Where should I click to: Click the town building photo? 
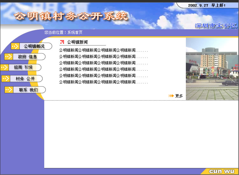click(212, 69)
